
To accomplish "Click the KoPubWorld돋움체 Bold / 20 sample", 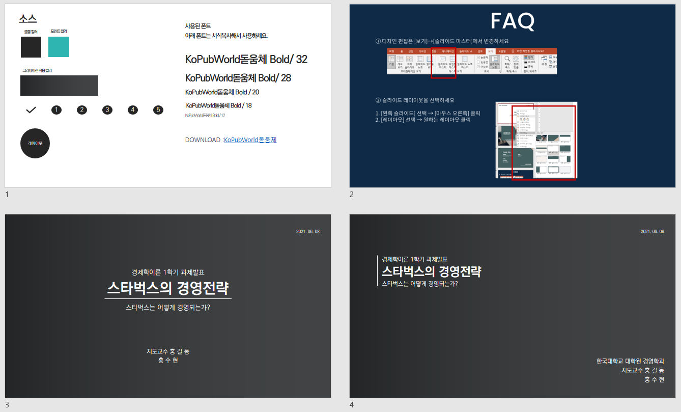I will pos(222,92).
